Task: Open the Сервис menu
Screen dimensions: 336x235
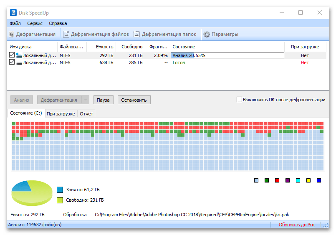Action: (35, 23)
